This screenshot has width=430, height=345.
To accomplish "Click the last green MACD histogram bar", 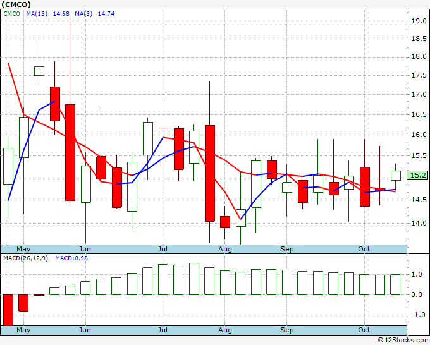I will (395, 285).
